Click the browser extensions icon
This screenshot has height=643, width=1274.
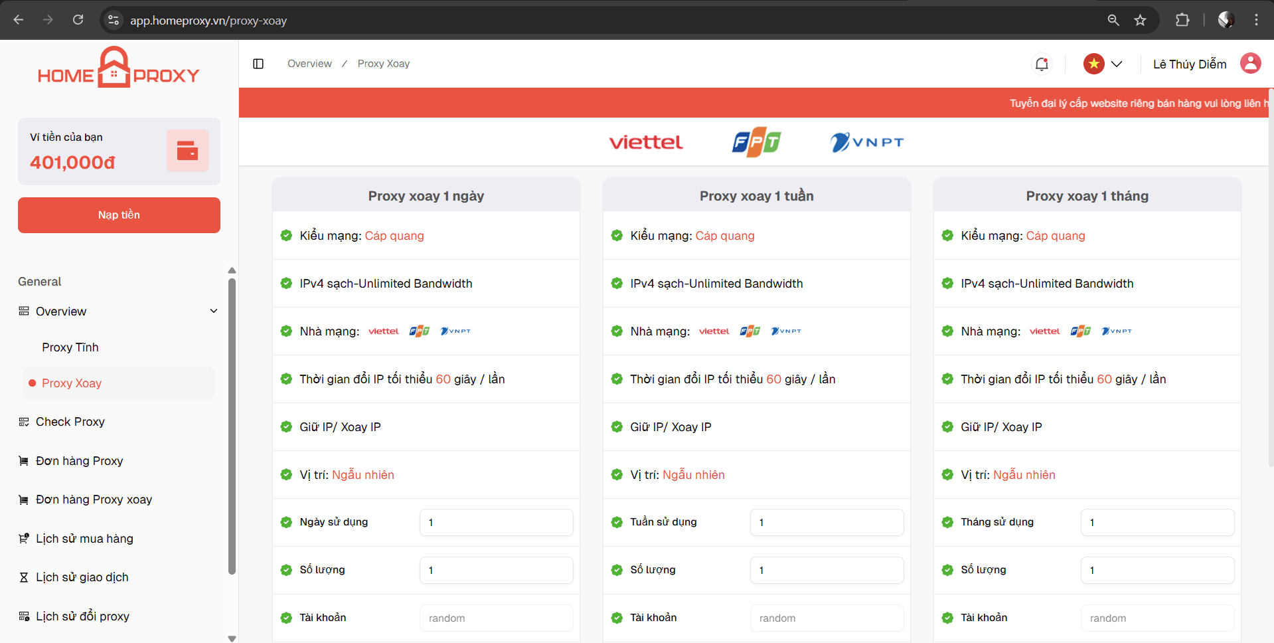pos(1182,20)
